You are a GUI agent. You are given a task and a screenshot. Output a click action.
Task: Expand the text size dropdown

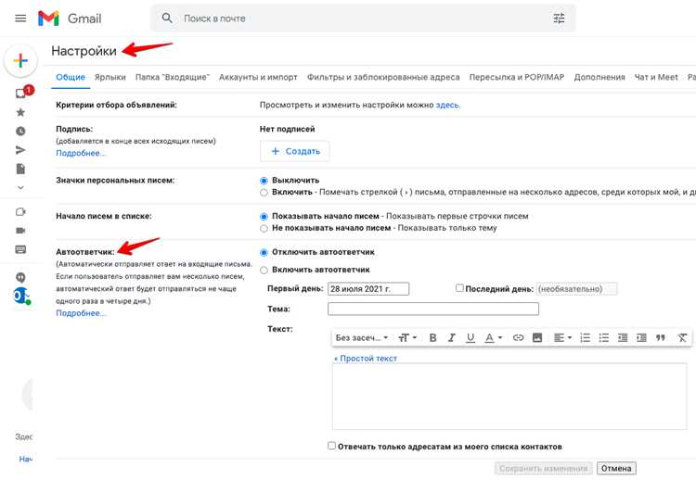407,337
